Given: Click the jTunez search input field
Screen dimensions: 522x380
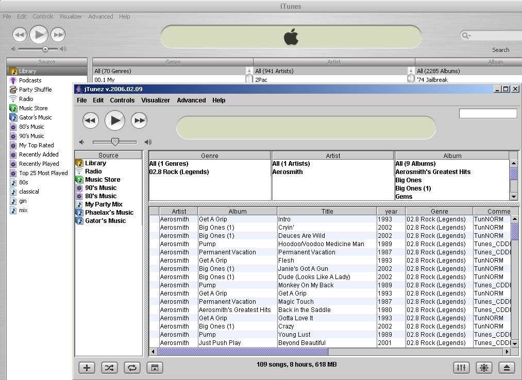Looking at the screenshot, I should pyautogui.click(x=488, y=114).
